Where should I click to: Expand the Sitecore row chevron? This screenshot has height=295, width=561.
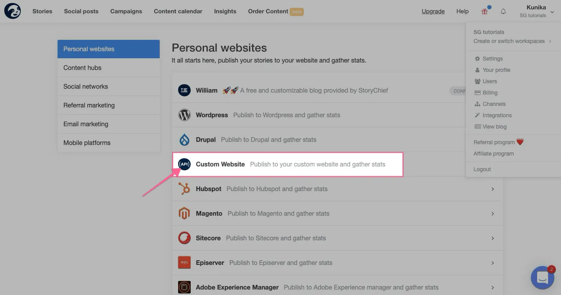click(492, 238)
